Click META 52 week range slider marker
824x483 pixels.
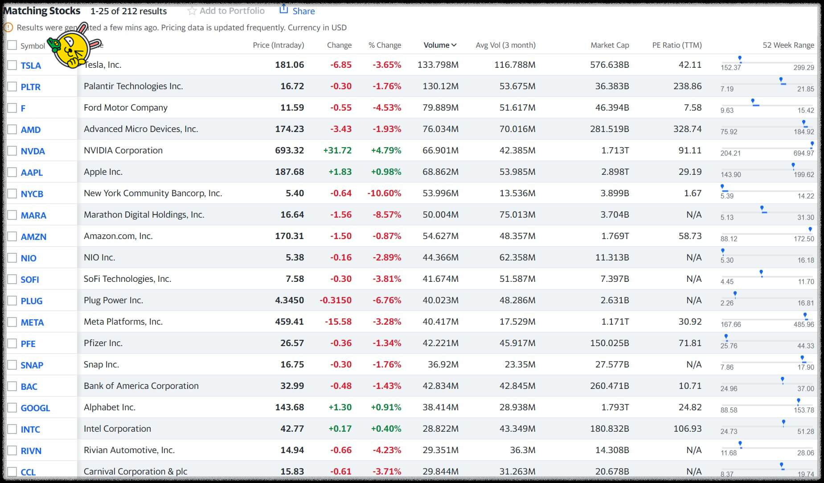tap(805, 315)
